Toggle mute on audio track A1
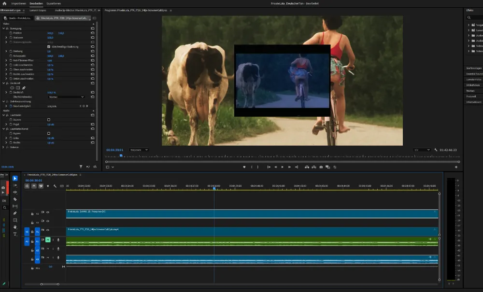The height and width of the screenshot is (292, 483). pyautogui.click(x=48, y=240)
